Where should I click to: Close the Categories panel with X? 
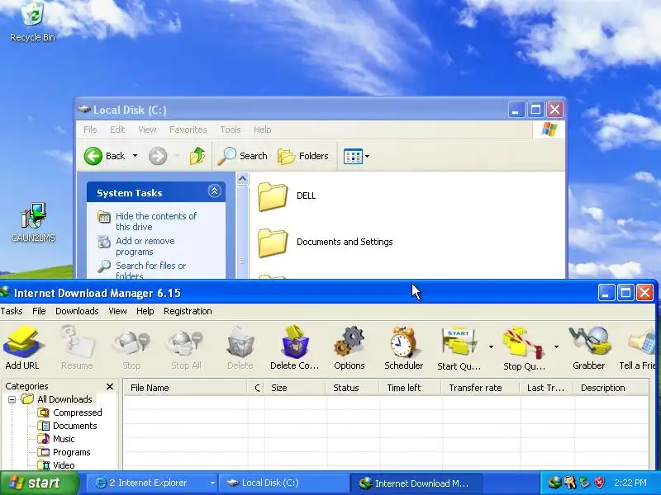pyautogui.click(x=110, y=386)
